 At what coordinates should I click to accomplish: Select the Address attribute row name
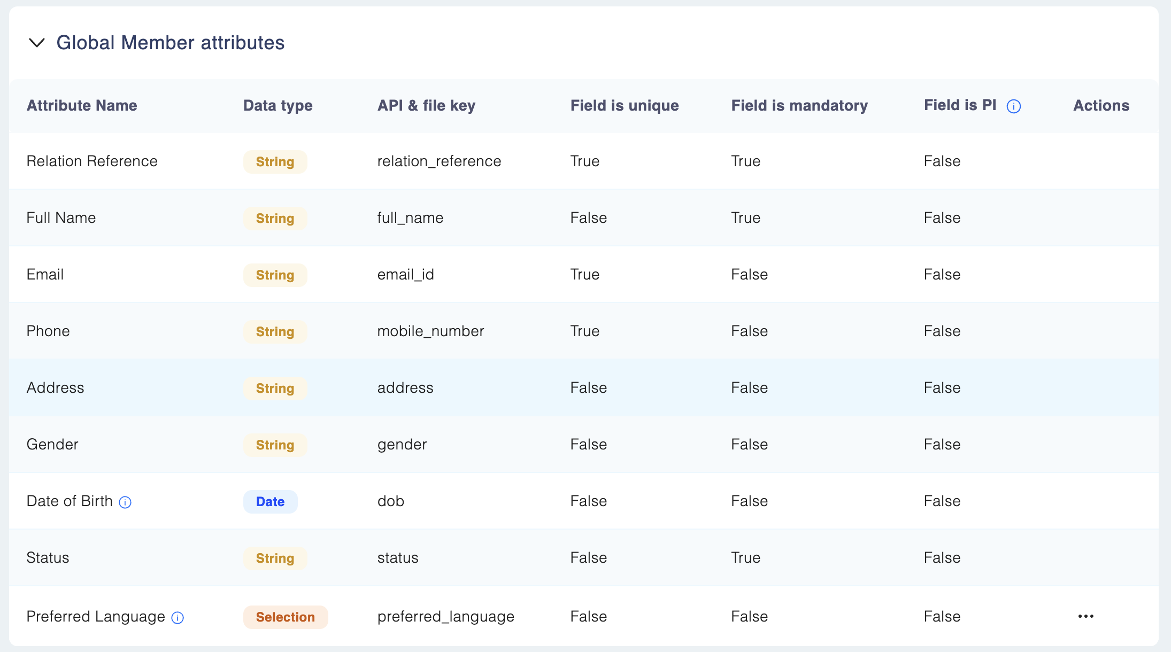click(56, 388)
